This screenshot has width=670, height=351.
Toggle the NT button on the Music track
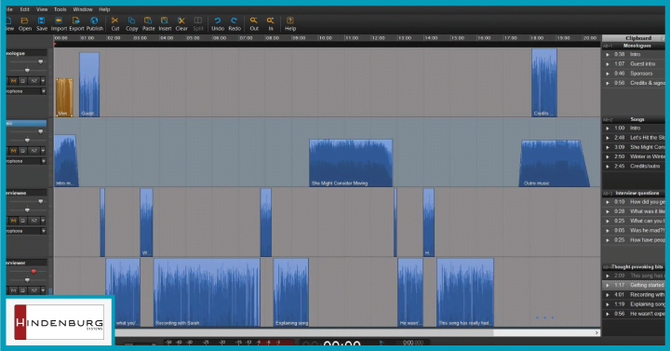tap(34, 151)
